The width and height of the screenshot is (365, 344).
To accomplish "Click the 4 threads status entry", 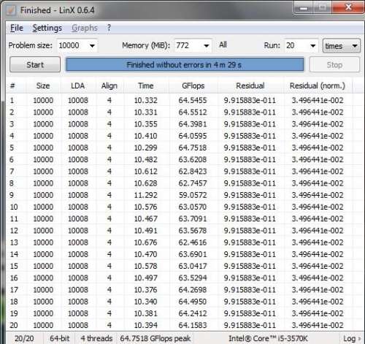I will 96,338.
